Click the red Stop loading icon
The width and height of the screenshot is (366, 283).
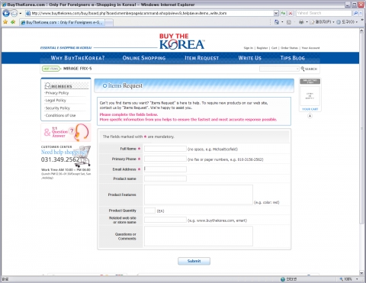291,13
